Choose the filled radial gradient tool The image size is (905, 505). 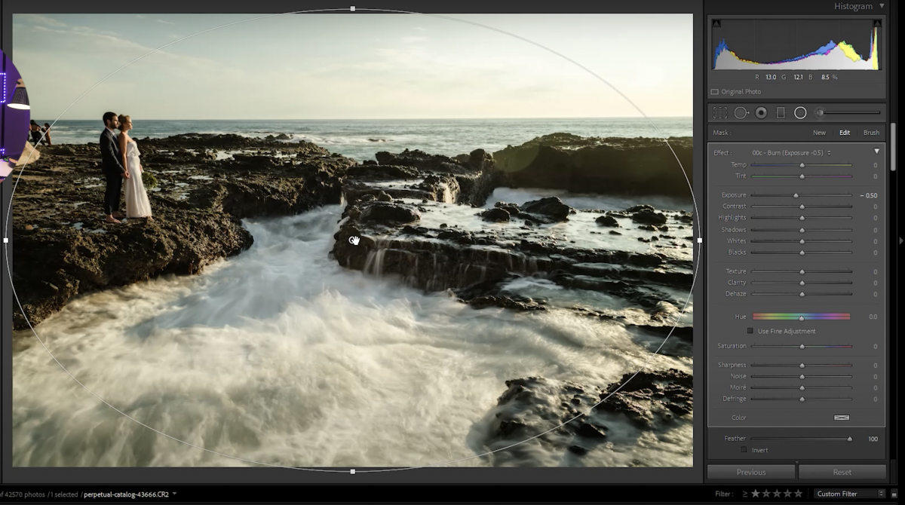pos(760,112)
